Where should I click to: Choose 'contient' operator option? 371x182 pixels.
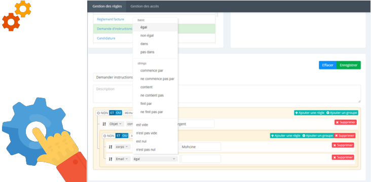click(x=155, y=87)
